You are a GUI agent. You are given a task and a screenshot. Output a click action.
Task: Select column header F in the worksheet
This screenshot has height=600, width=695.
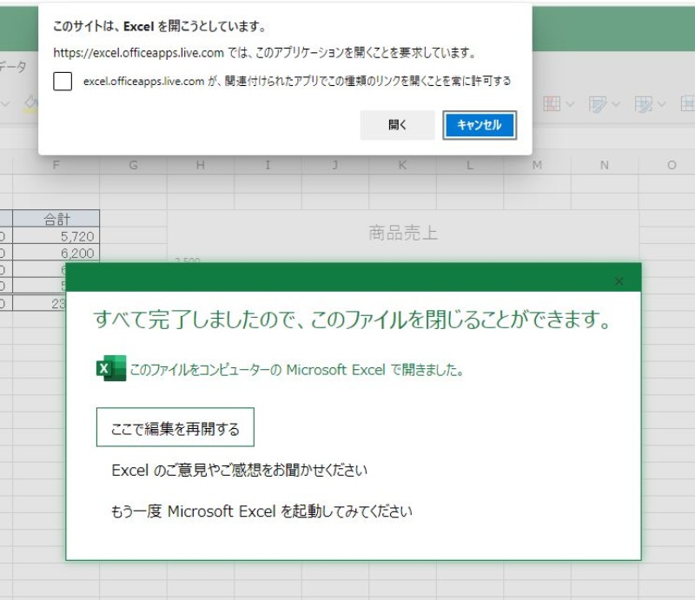pyautogui.click(x=57, y=165)
